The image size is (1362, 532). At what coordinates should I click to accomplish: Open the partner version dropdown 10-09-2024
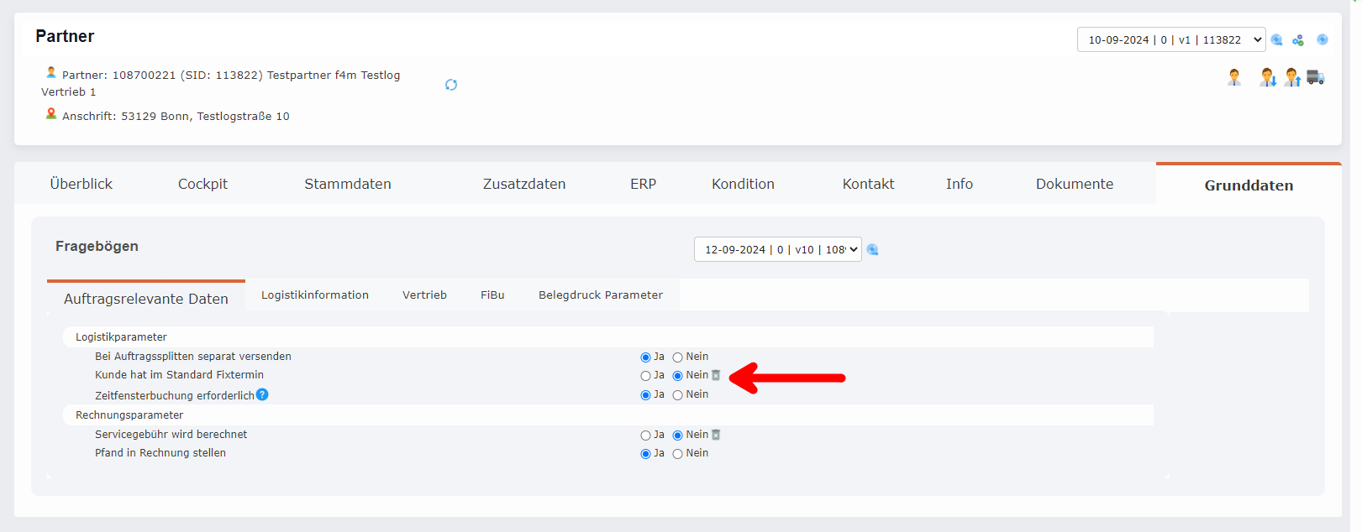pyautogui.click(x=1170, y=39)
